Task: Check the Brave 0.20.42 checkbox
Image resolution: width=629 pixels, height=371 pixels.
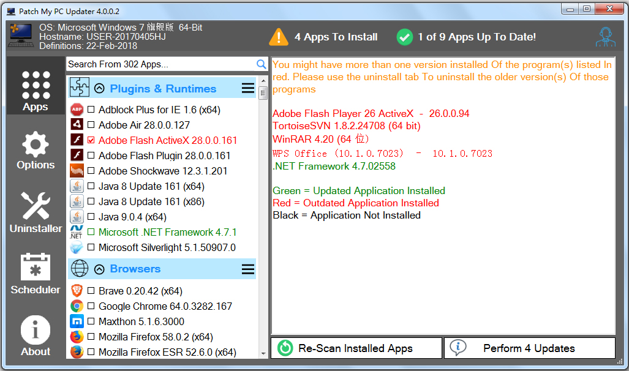Action: click(91, 291)
